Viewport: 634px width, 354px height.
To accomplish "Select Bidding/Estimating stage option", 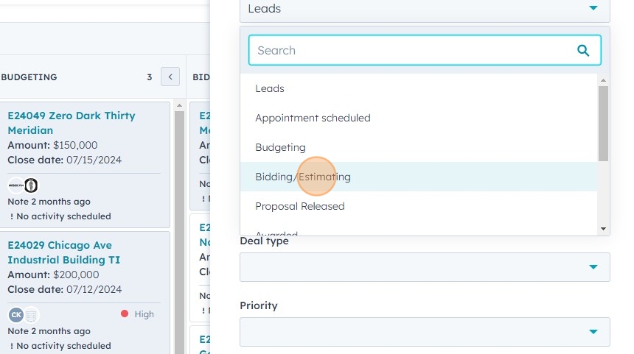I will pyautogui.click(x=303, y=177).
